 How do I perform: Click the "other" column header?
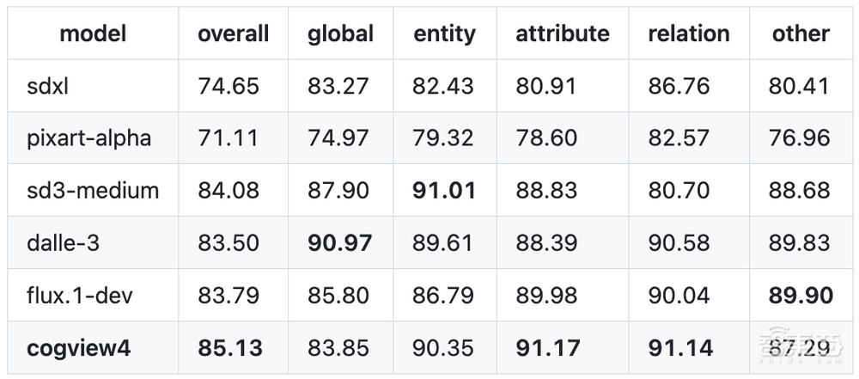pos(801,34)
